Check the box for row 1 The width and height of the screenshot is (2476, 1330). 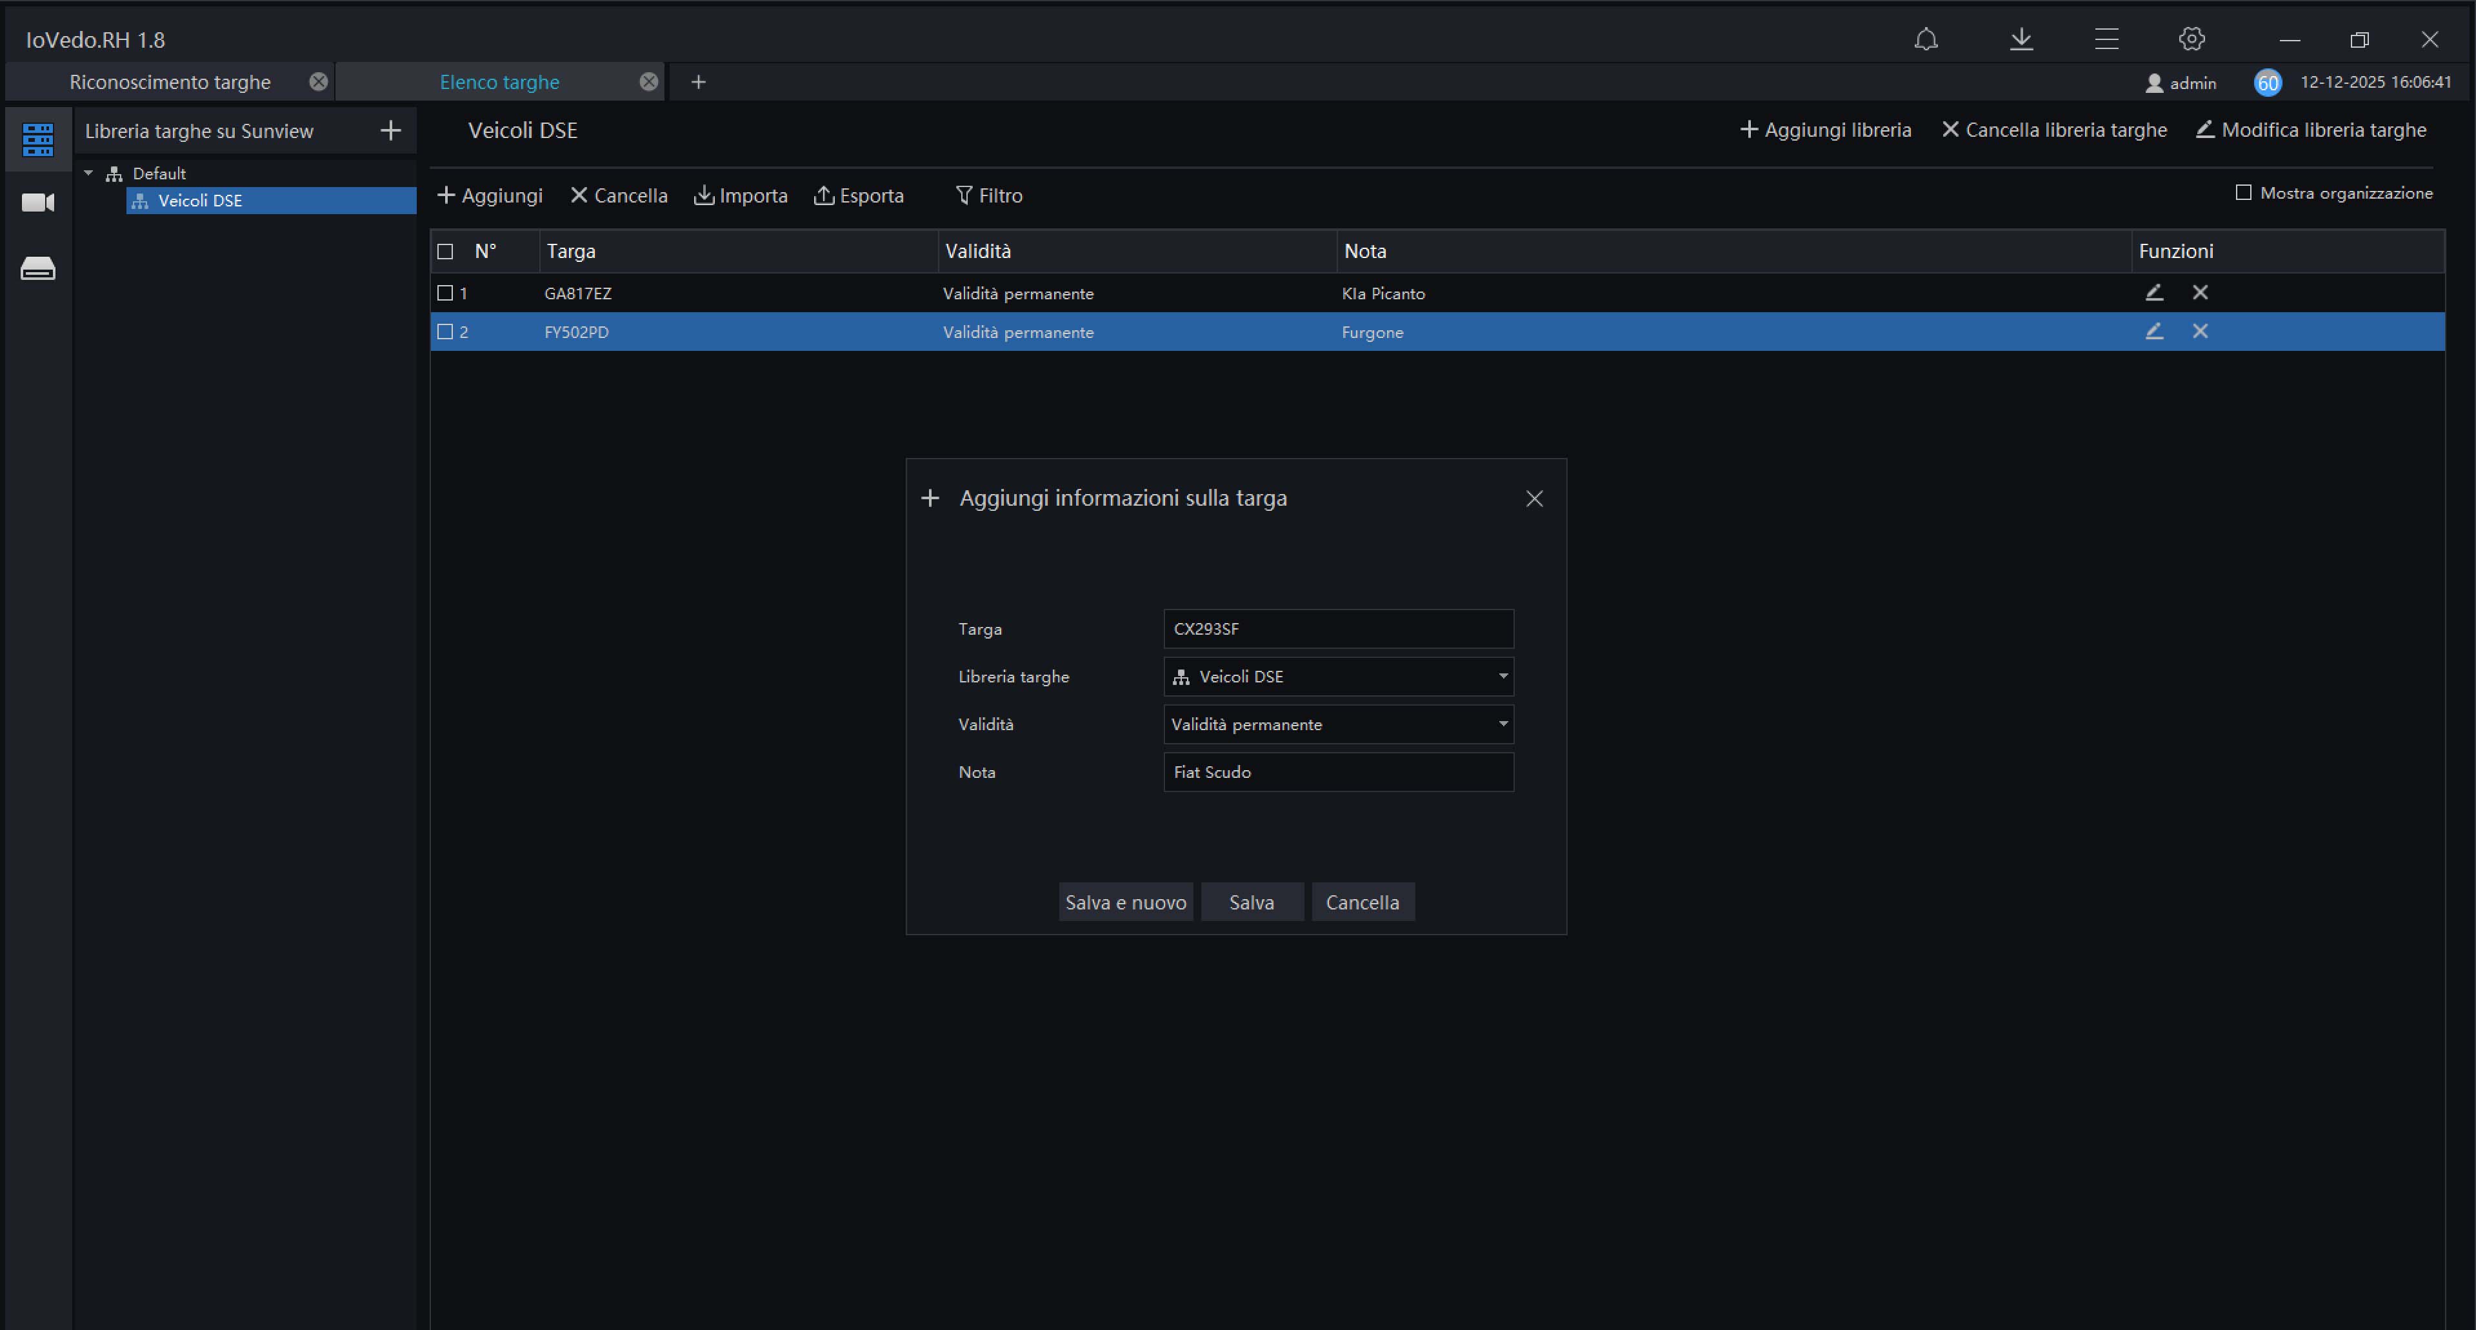pyautogui.click(x=445, y=293)
